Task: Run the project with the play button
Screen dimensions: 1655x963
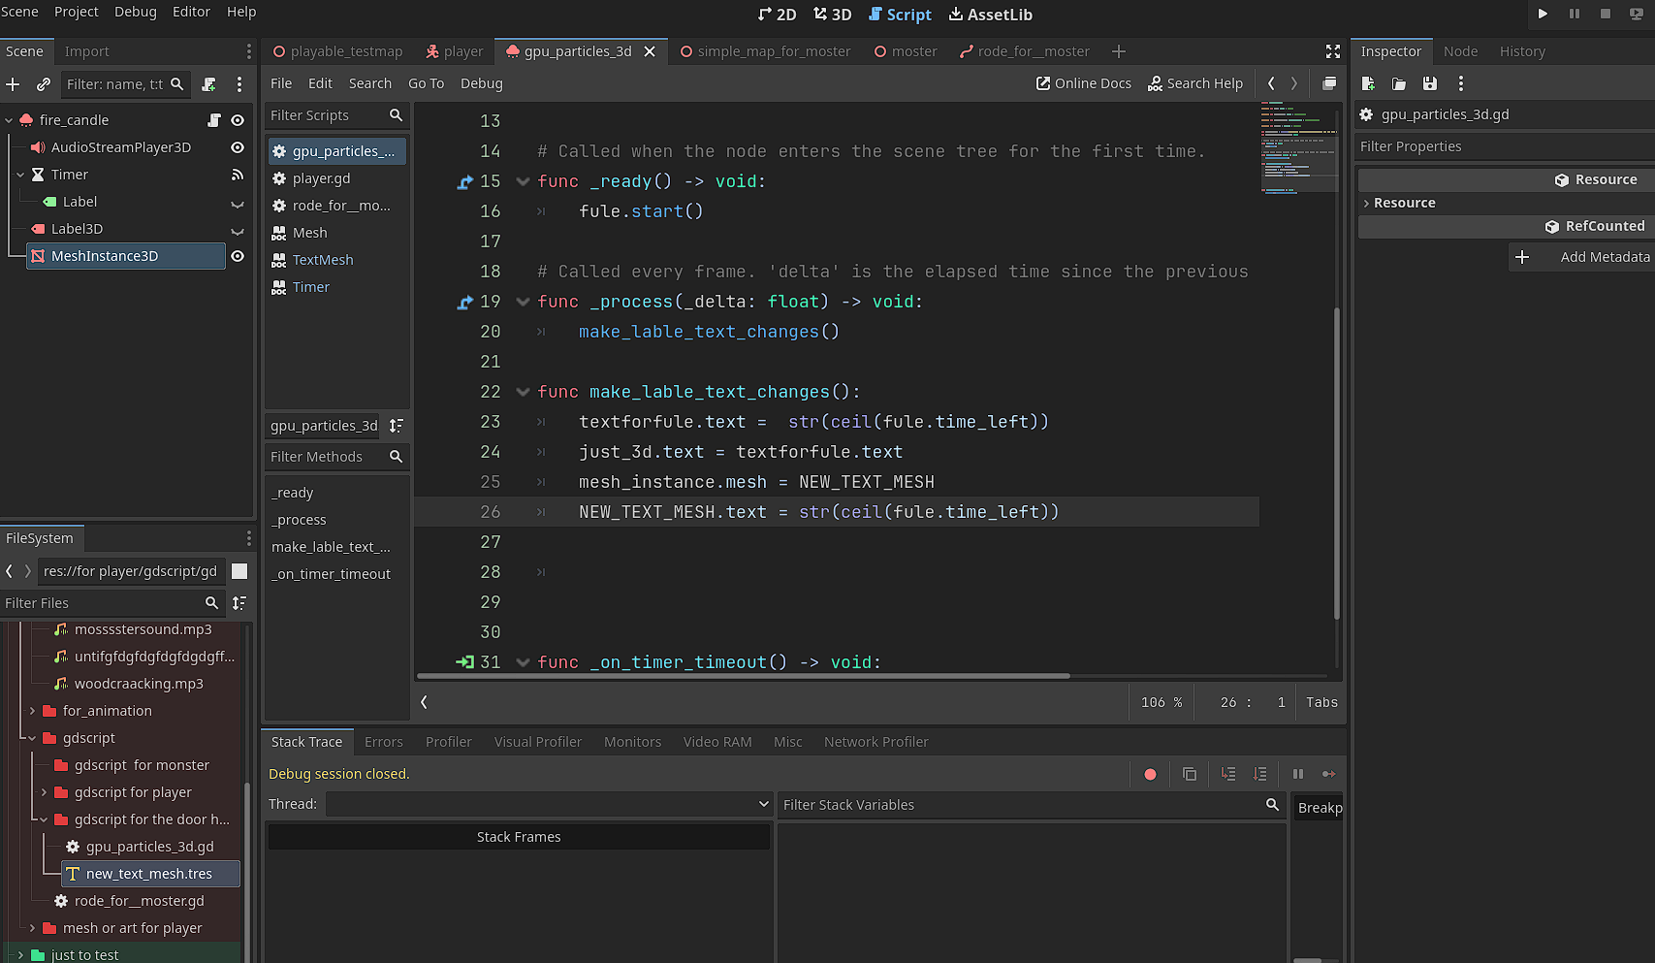Action: coord(1543,14)
